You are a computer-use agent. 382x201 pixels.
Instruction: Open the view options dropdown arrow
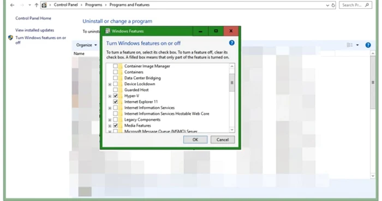point(357,45)
